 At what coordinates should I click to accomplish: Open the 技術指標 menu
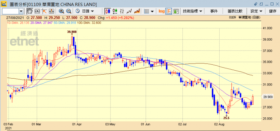click(x=193, y=11)
